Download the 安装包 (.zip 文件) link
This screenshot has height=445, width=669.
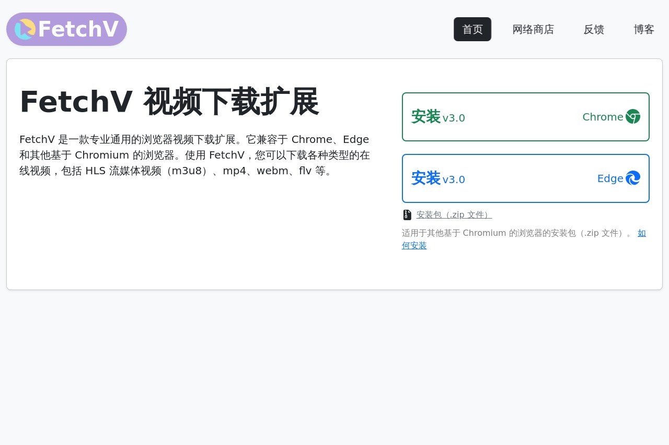coord(454,215)
